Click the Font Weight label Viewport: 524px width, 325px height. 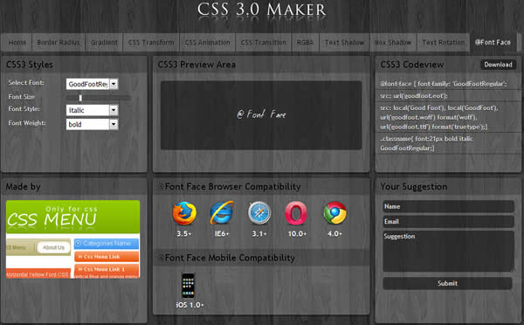[x=27, y=122]
